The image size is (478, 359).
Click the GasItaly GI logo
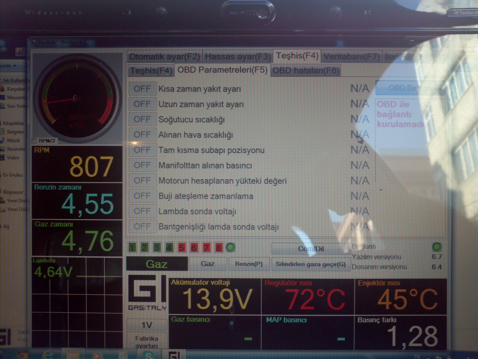[x=147, y=292]
